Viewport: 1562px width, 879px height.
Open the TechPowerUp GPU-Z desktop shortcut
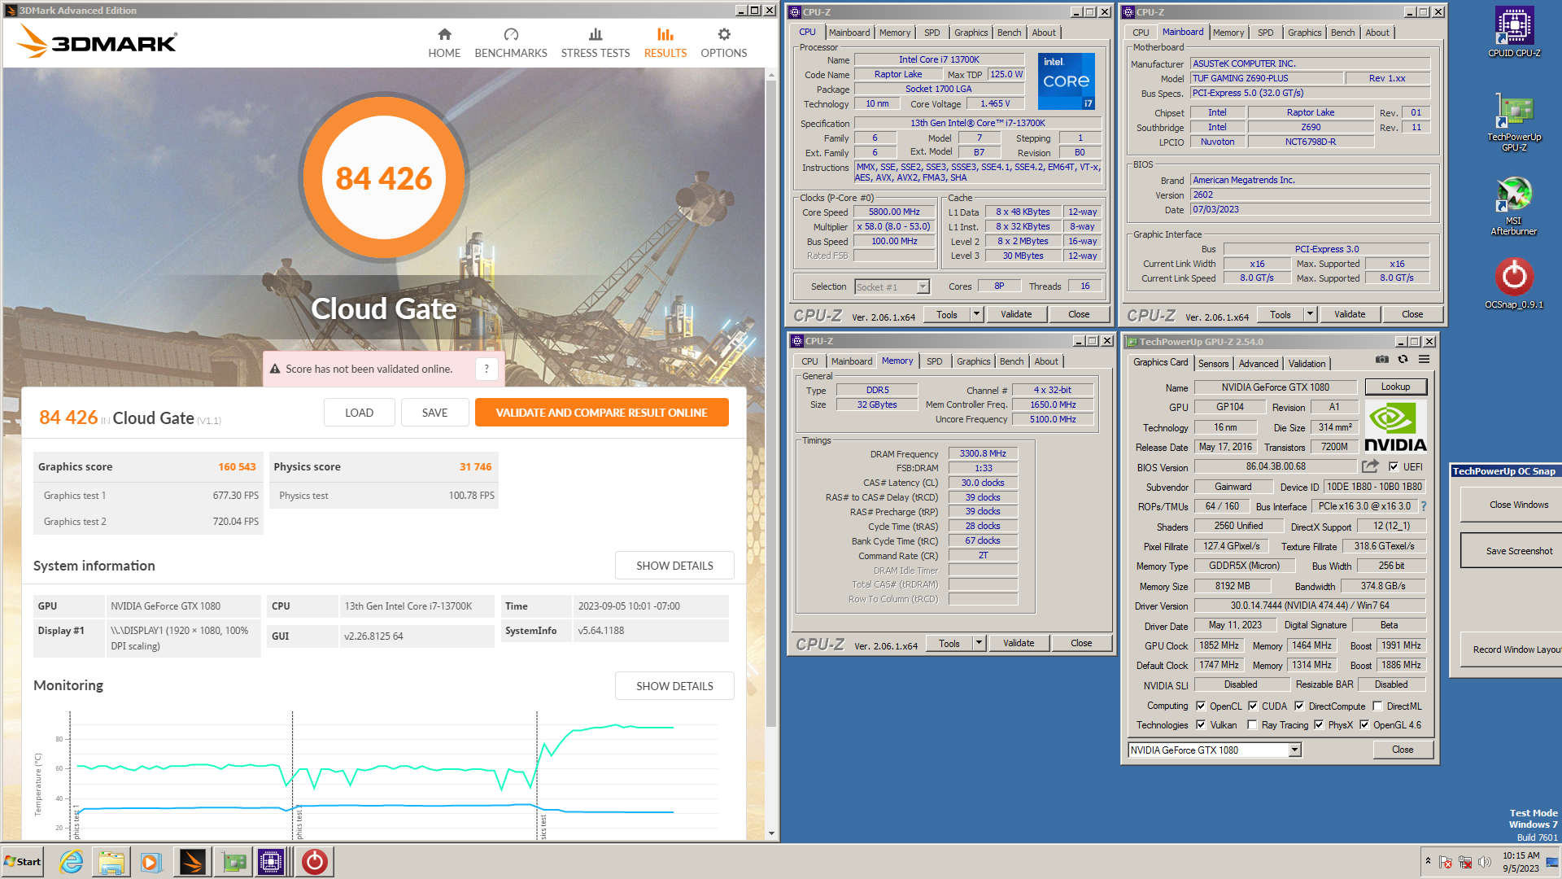(x=1514, y=122)
